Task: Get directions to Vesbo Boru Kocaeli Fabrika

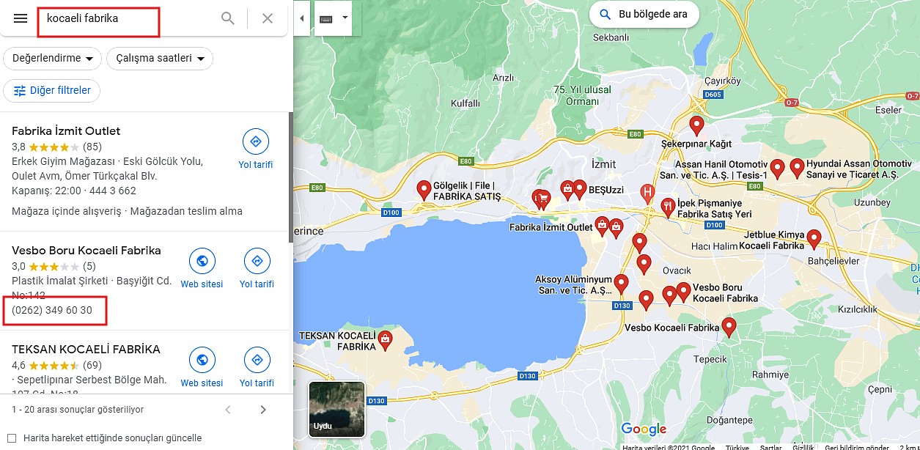Action: [257, 269]
